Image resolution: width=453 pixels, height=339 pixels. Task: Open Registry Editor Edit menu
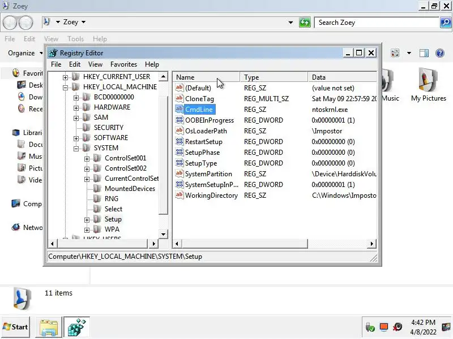coord(75,64)
